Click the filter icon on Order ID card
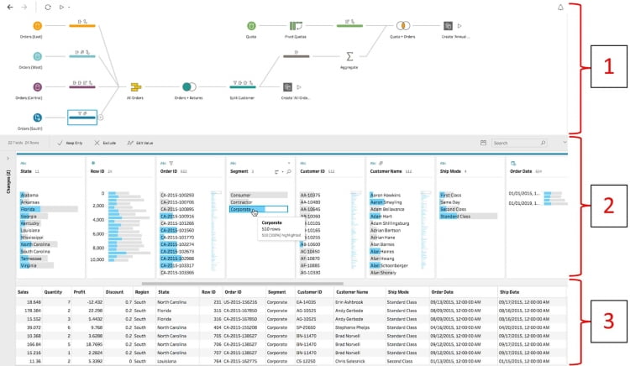Image resolution: width=630 pixels, height=366 pixels. point(171,164)
